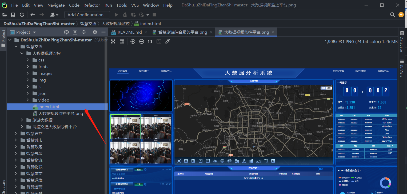Image resolution: width=407 pixels, height=194 pixels.
Task: Close the 智慧旅游综合服务平台.png tab
Action: 211,32
